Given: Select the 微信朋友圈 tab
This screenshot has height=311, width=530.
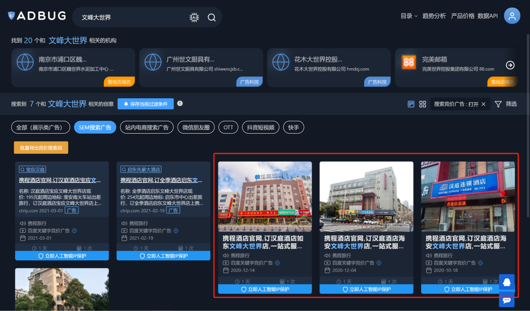Looking at the screenshot, I should point(196,127).
